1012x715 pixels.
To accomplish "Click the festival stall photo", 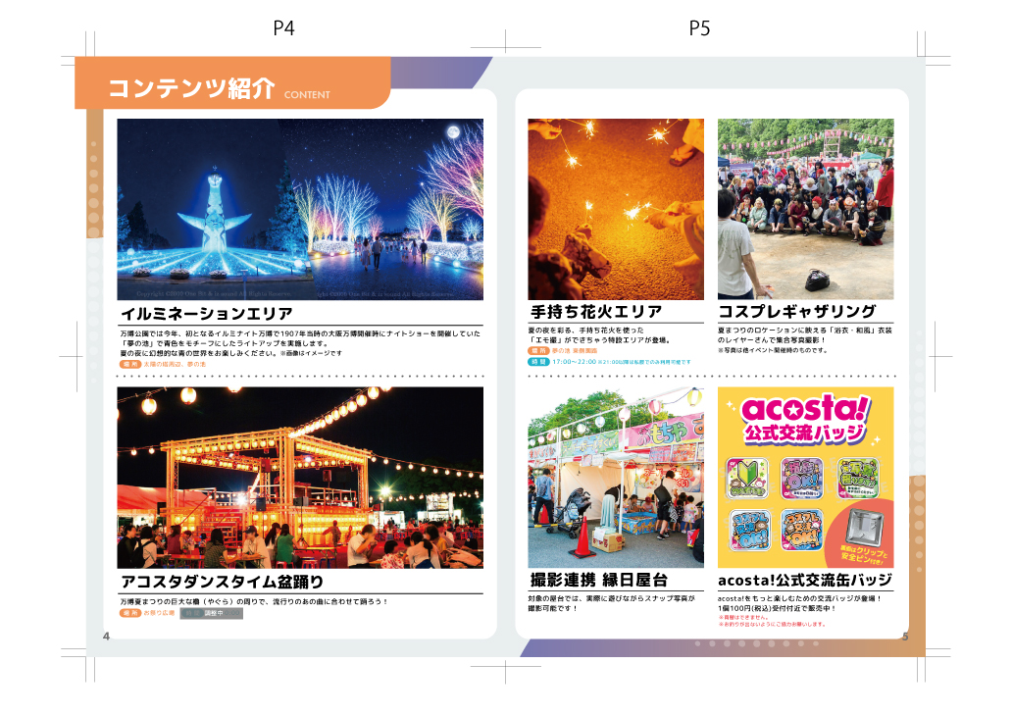I will pyautogui.click(x=616, y=478).
